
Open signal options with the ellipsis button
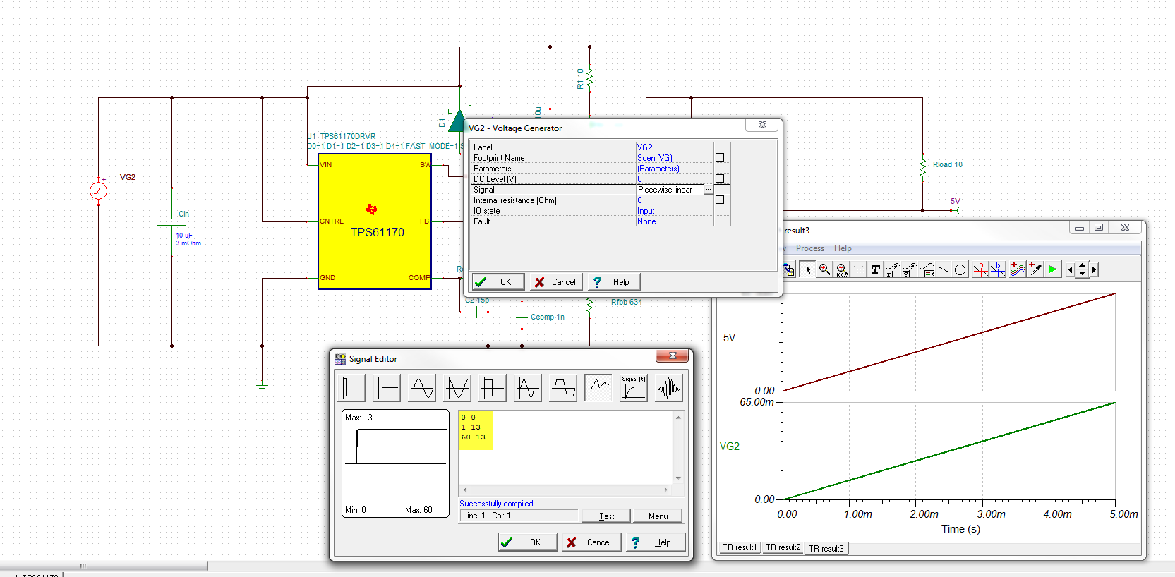coord(709,190)
